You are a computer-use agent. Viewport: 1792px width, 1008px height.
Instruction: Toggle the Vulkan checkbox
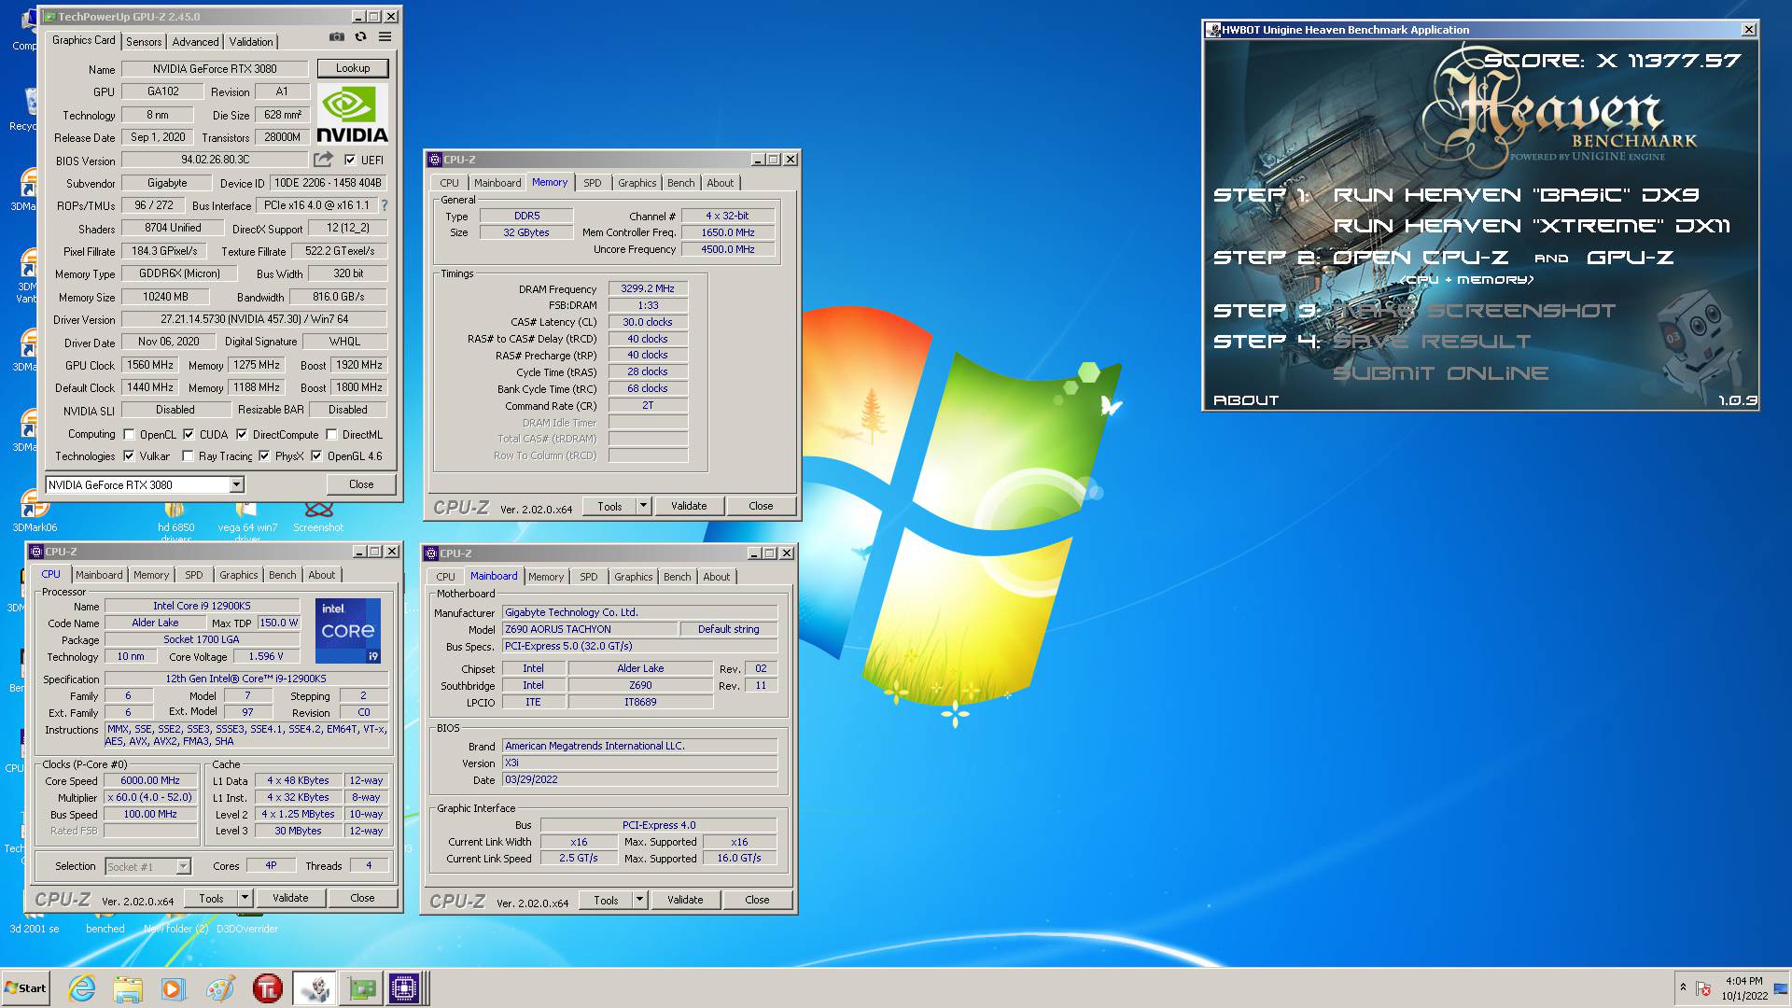point(130,455)
